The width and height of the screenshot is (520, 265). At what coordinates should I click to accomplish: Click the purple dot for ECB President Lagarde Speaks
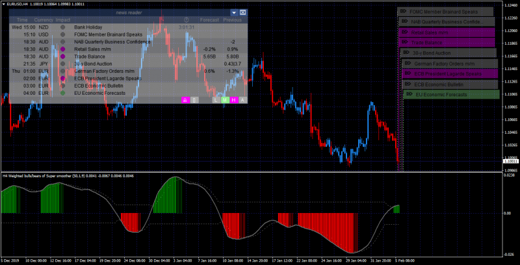pos(62,78)
